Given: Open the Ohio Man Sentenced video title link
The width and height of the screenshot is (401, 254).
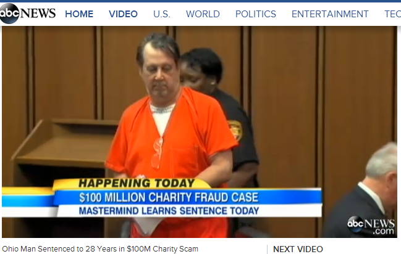Looking at the screenshot, I should tap(100, 248).
